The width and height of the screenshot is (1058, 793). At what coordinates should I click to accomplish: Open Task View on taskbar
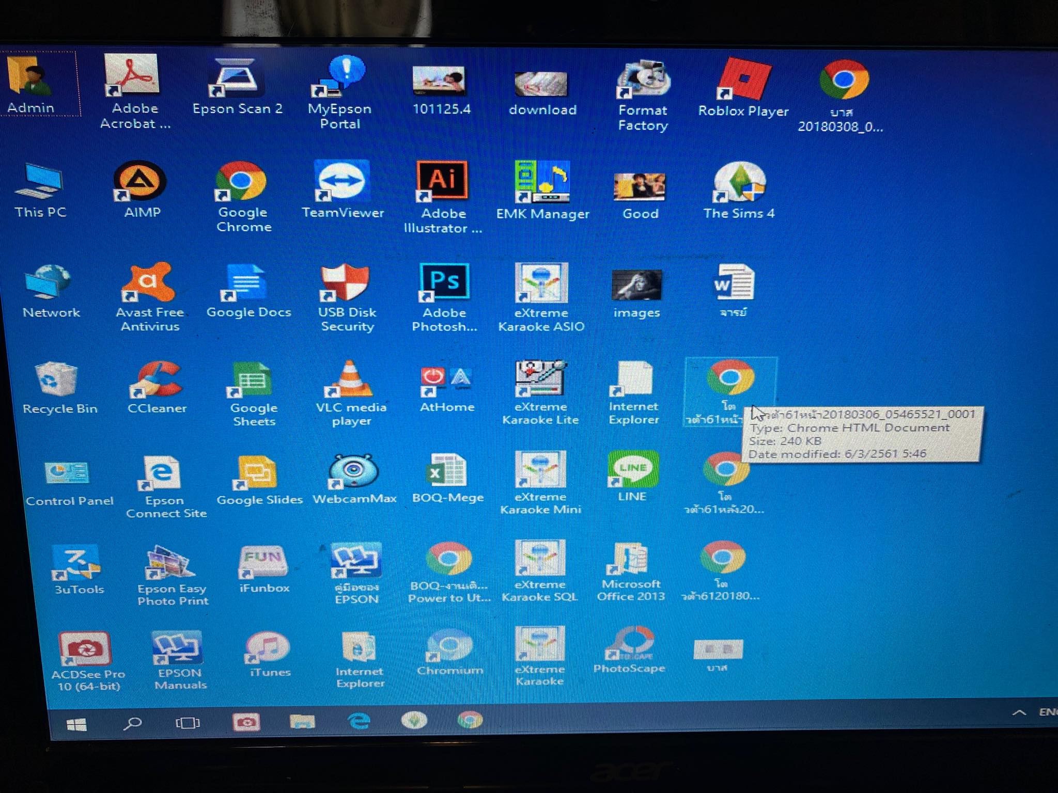tap(188, 723)
